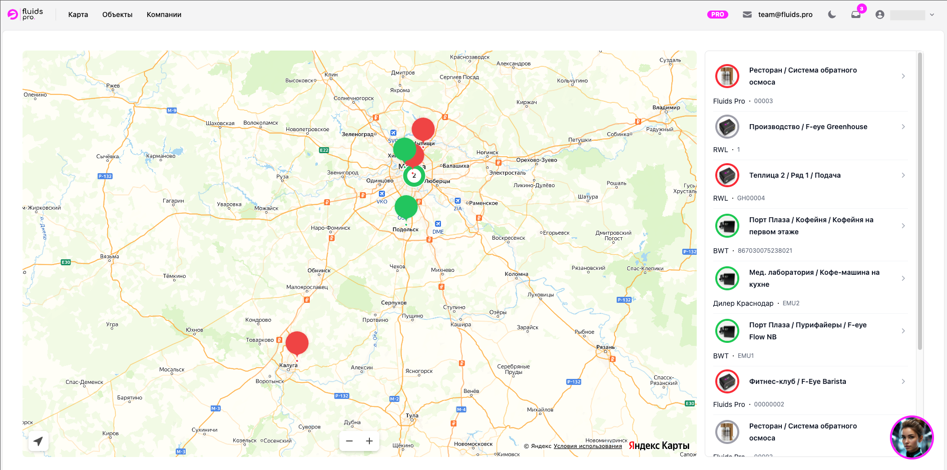
Task: Click the device list scrollbar
Action: pyautogui.click(x=920, y=201)
